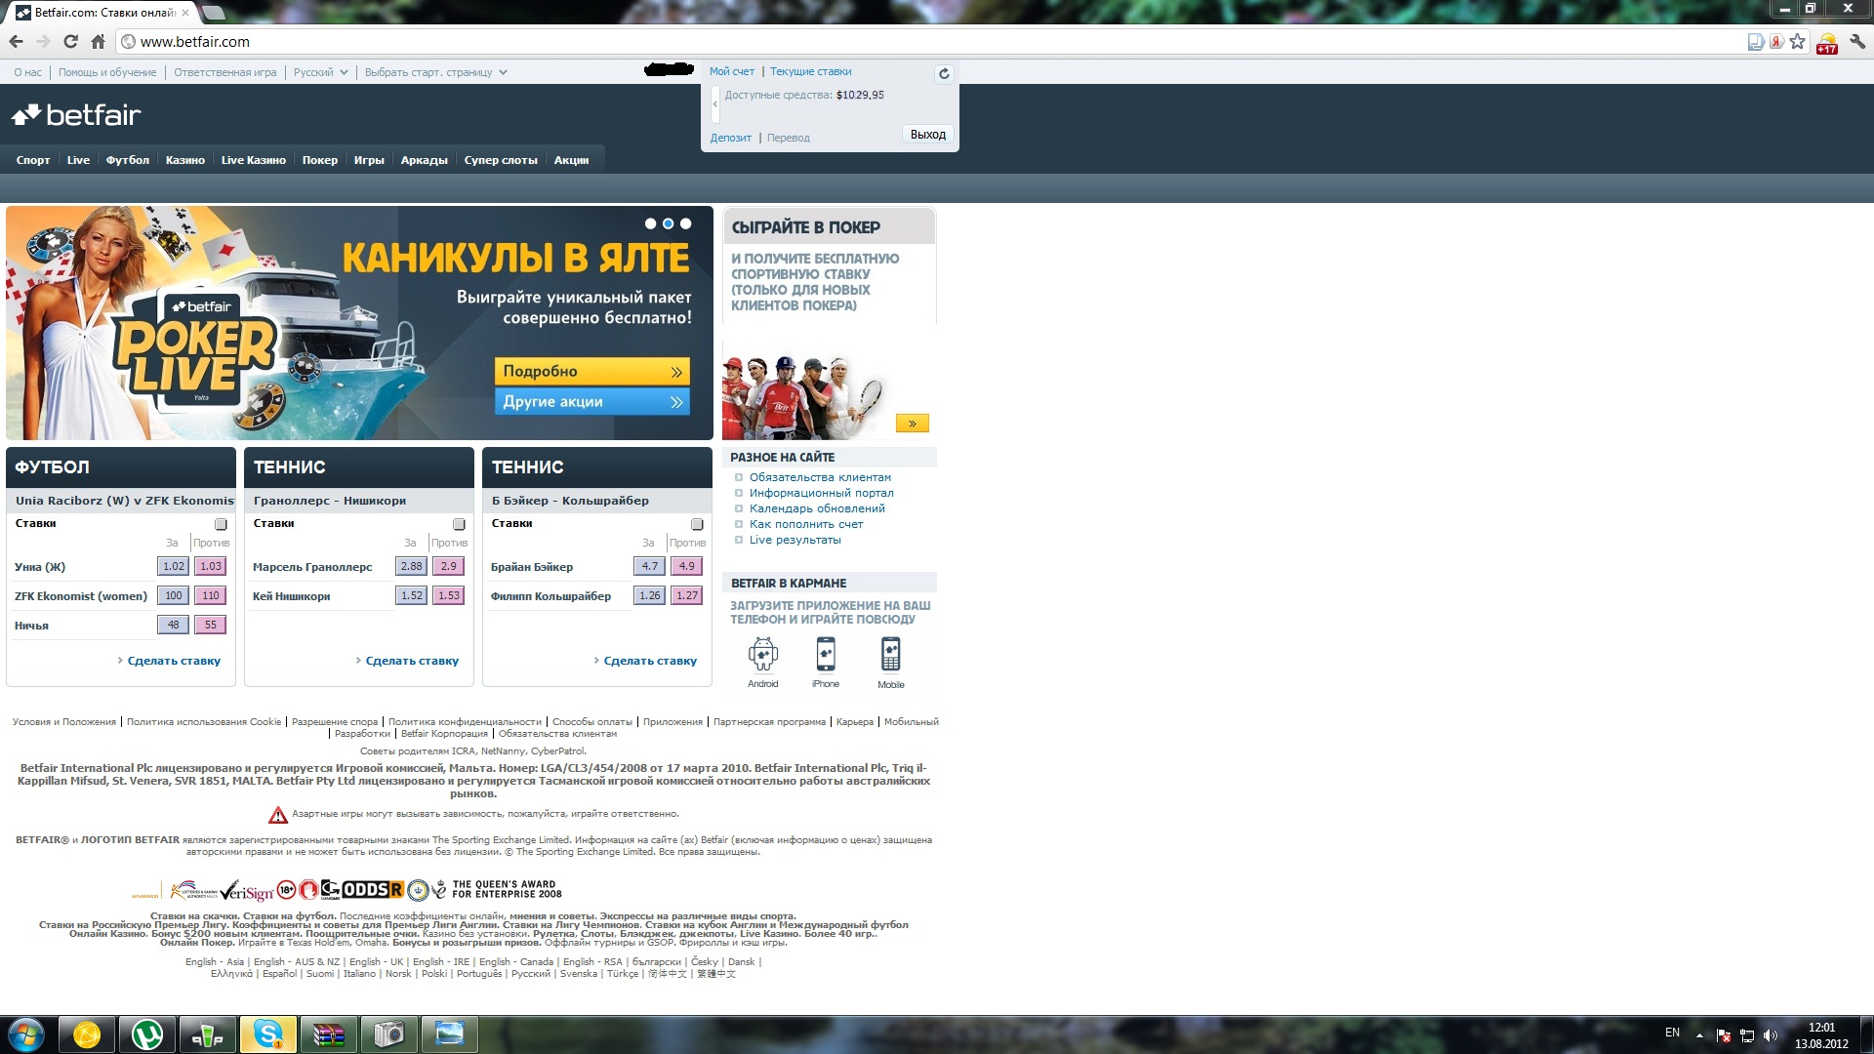Refresh account balance icon in account panel
The width and height of the screenshot is (1874, 1054).
944,74
